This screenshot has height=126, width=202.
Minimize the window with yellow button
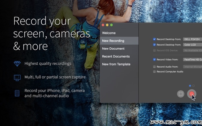107,25
